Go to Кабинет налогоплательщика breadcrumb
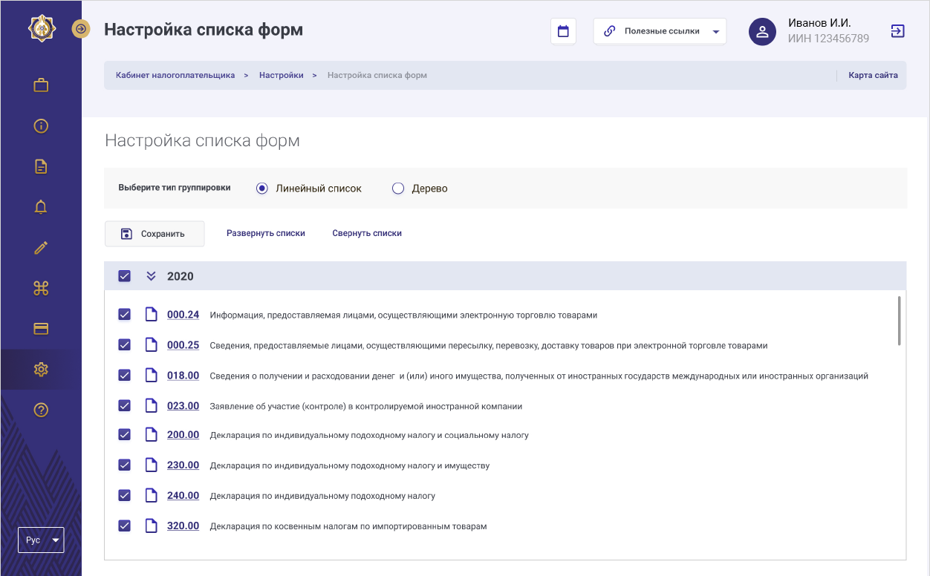The image size is (930, 576). click(x=175, y=75)
